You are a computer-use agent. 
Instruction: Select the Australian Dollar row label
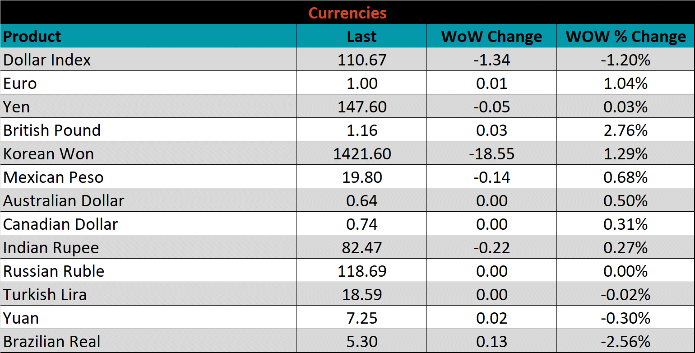coord(64,200)
